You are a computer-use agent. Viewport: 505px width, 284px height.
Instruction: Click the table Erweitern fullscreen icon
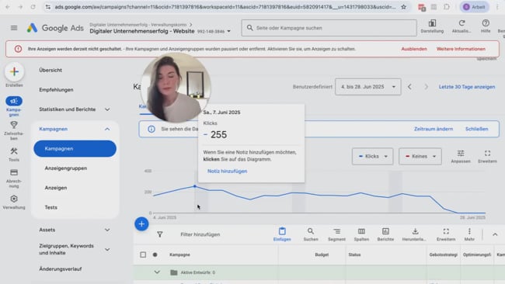point(446,231)
